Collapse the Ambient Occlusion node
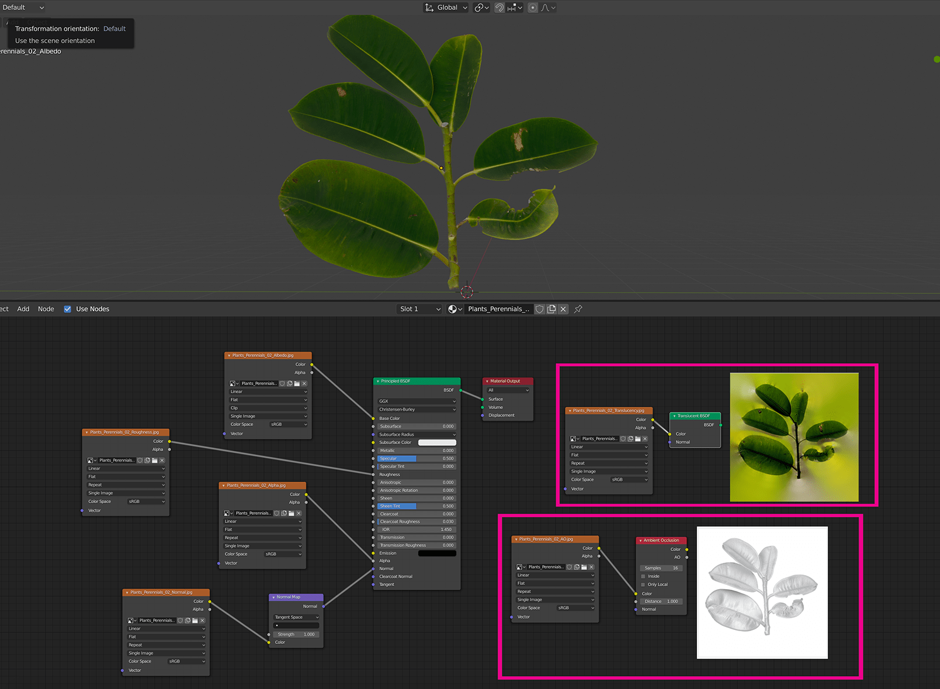 pos(640,541)
